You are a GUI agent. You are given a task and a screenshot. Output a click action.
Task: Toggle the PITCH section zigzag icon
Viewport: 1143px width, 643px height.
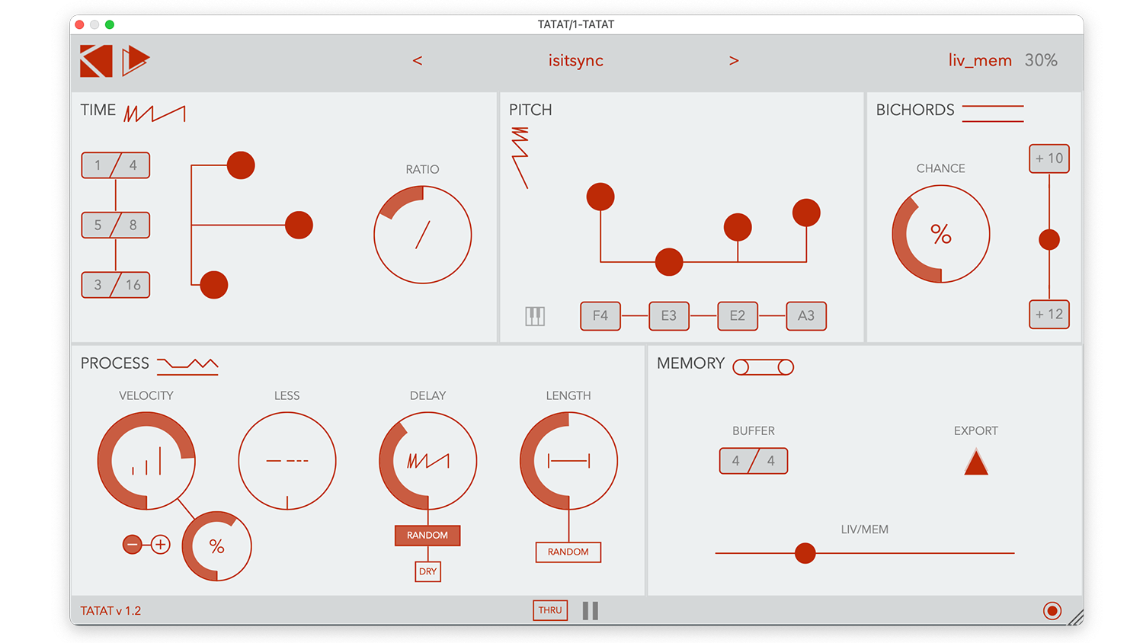520,158
